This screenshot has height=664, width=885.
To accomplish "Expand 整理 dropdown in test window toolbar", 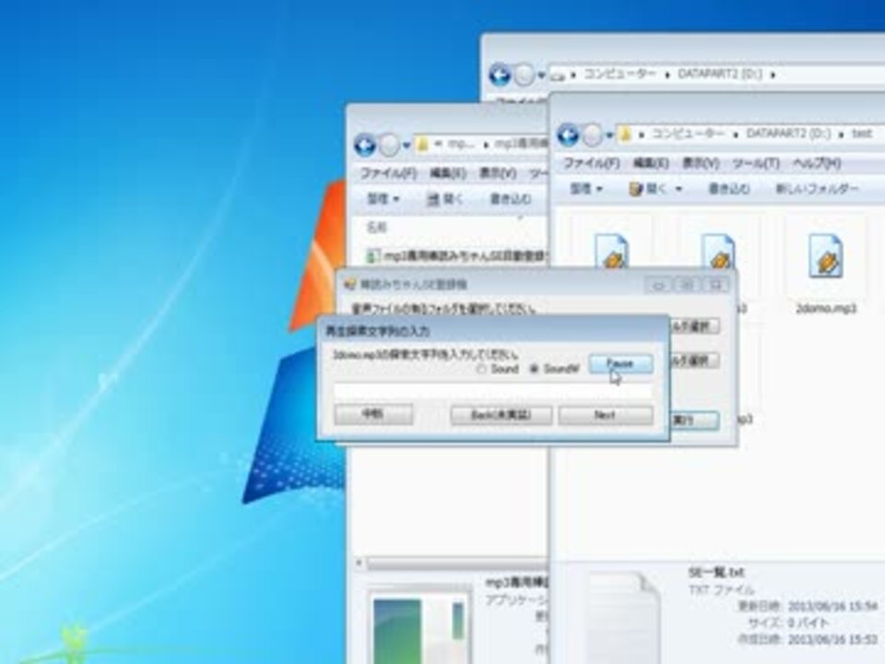I will 586,188.
